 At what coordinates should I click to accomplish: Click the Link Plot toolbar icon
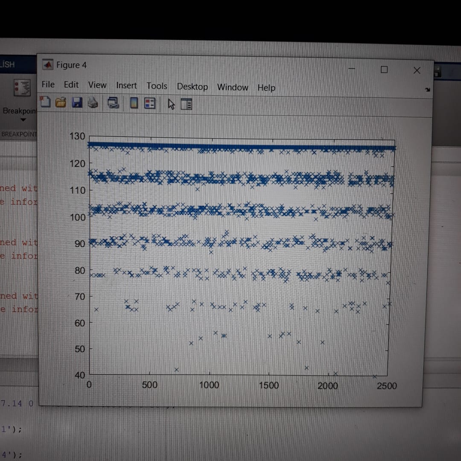point(113,103)
